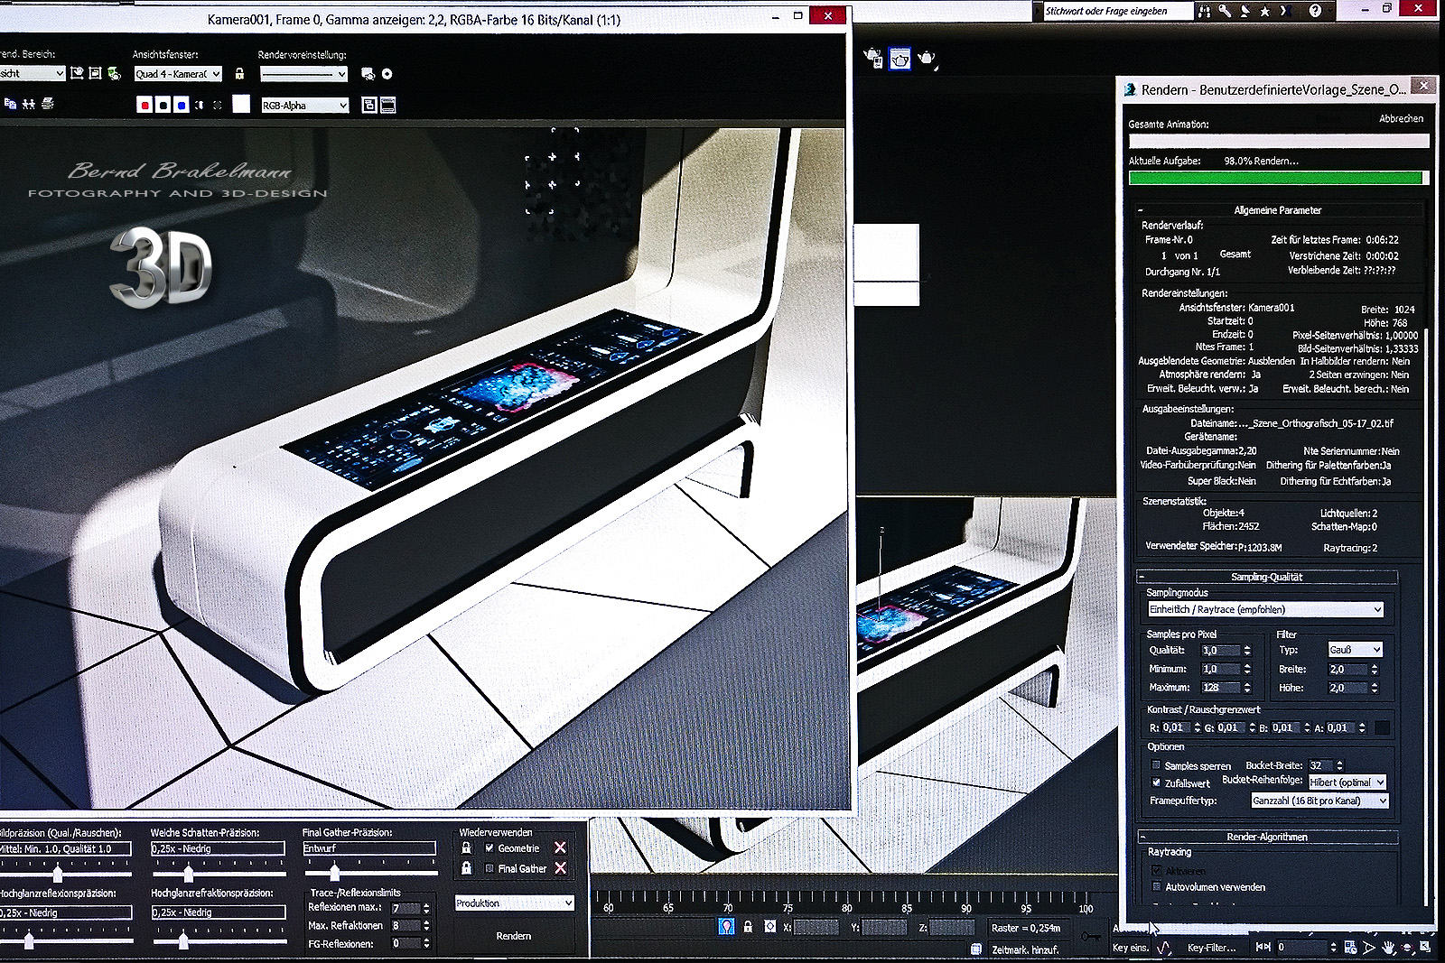The height and width of the screenshot is (963, 1445).
Task: Toggle the Zufallswert checkbox
Action: [1156, 782]
